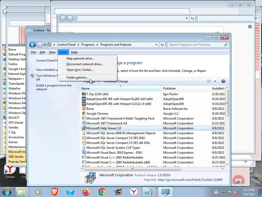Click the Yandex icon in system tray

pyautogui.click(x=216, y=192)
